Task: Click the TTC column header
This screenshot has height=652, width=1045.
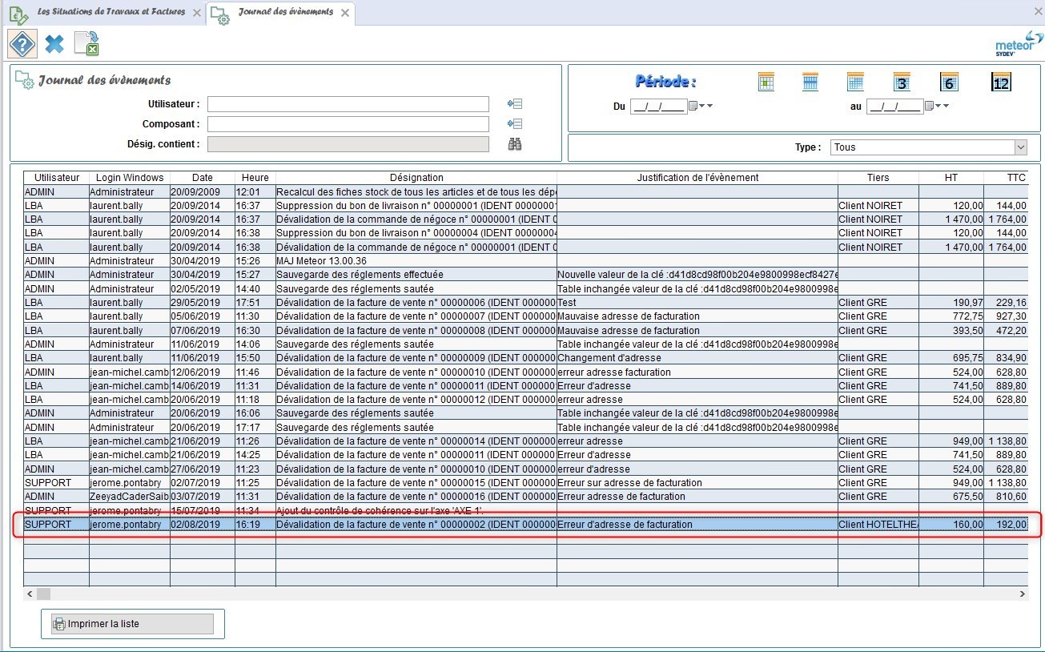Action: (1007, 178)
